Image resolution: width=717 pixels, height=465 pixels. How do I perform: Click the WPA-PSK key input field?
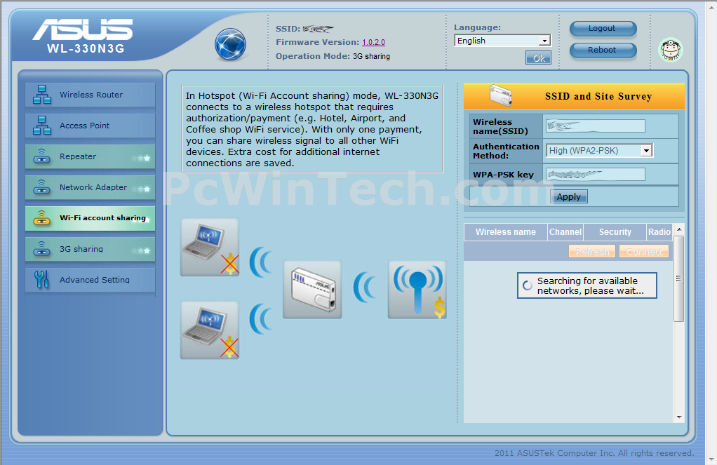[x=596, y=174]
